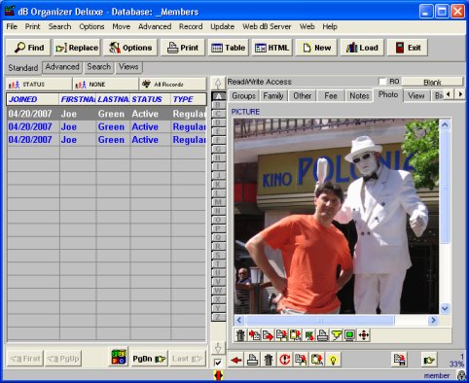Paste picture using clipboard icon under the photo
This screenshot has width=469, height=383.
pos(295,335)
